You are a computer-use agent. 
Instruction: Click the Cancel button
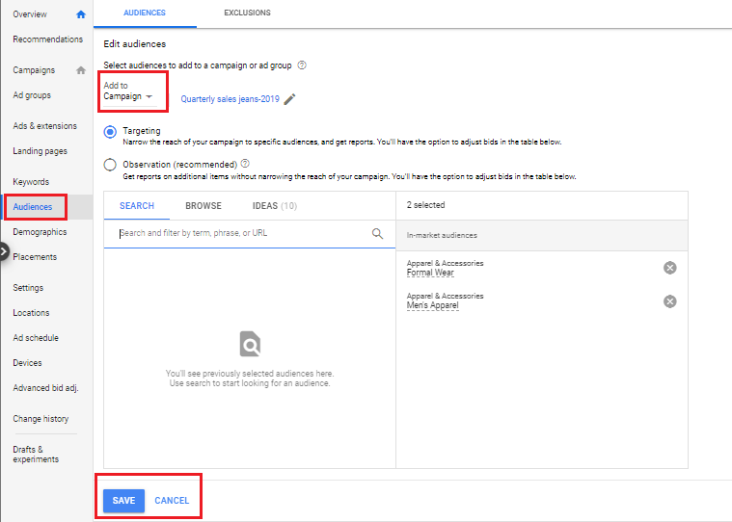172,501
